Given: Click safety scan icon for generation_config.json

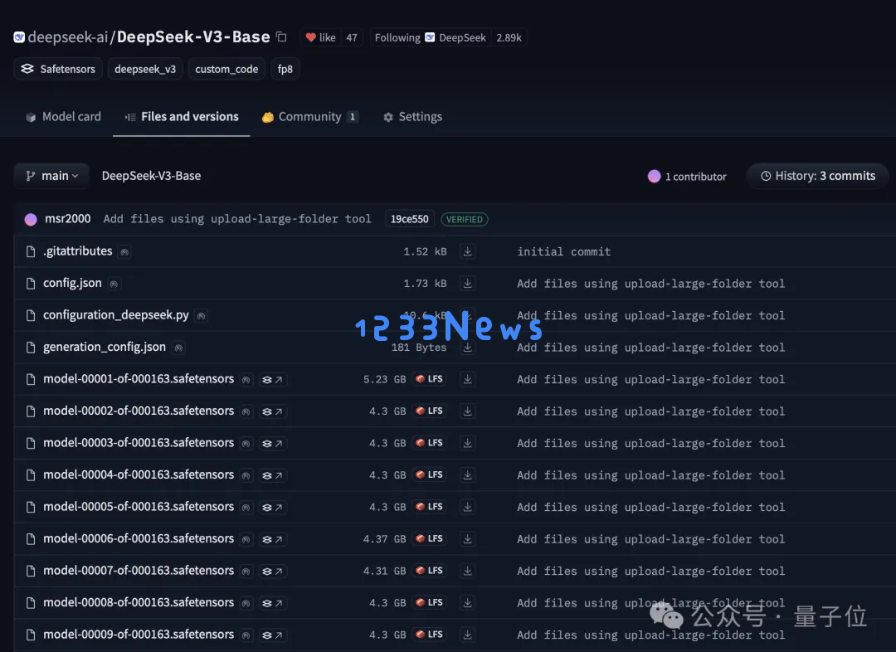Looking at the screenshot, I should coord(178,348).
